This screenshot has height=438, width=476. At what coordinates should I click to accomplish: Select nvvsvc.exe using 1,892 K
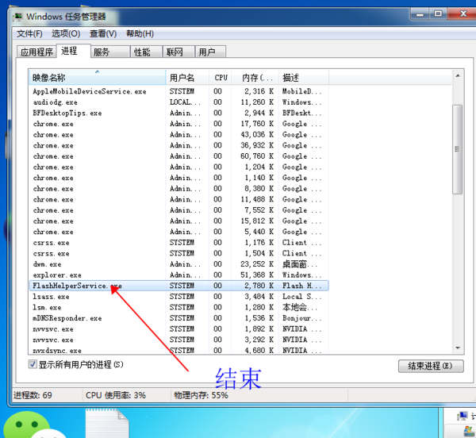coord(178,328)
